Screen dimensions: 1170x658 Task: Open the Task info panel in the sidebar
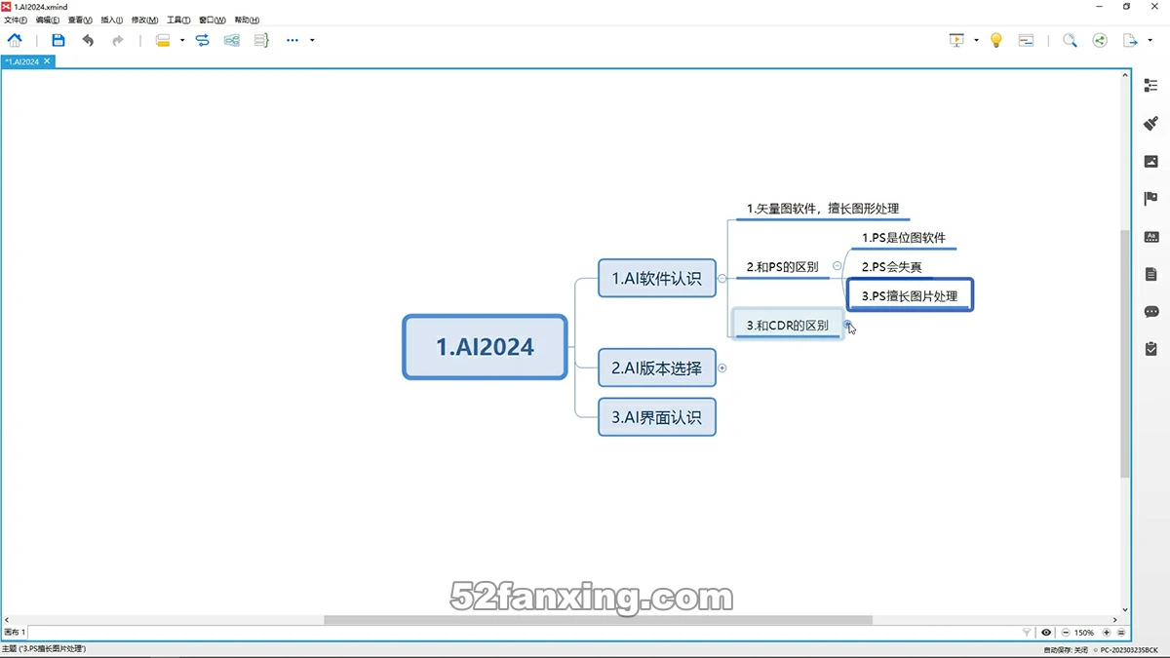point(1150,349)
